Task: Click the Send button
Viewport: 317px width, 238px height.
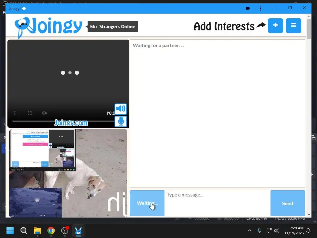Action: 288,203
